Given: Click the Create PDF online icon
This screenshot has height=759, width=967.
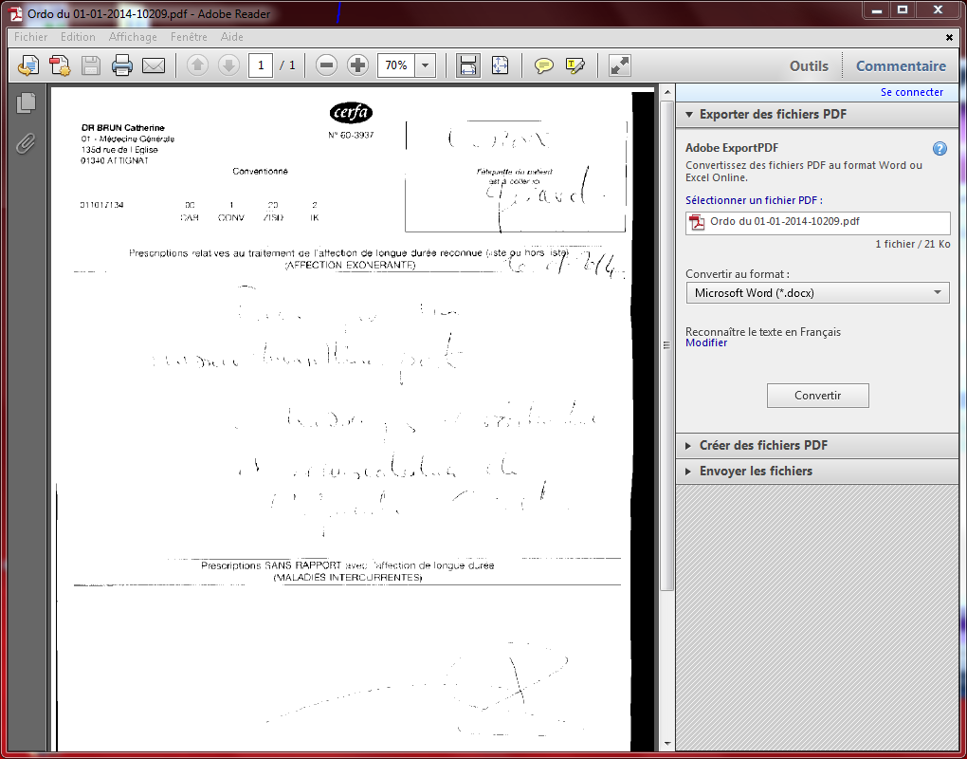Looking at the screenshot, I should tap(60, 65).
